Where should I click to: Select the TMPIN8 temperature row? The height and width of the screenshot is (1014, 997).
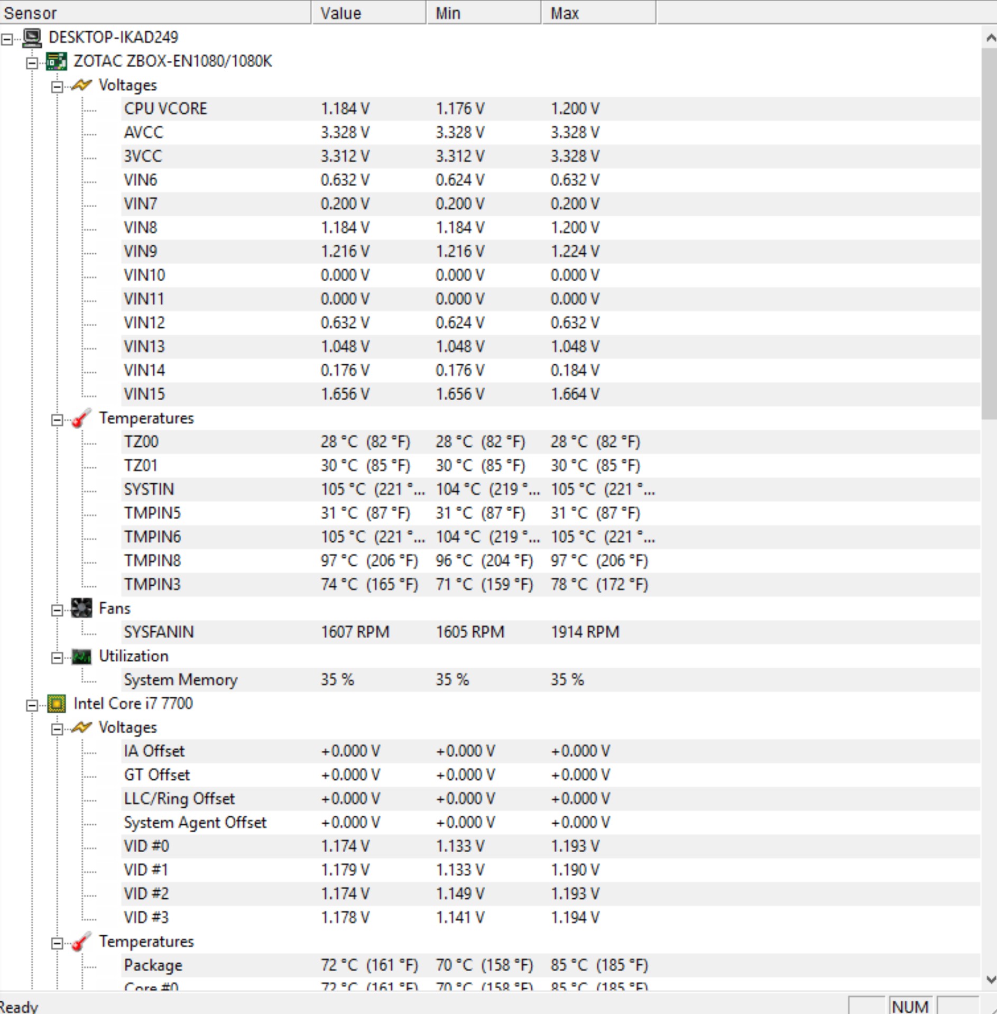[550, 561]
